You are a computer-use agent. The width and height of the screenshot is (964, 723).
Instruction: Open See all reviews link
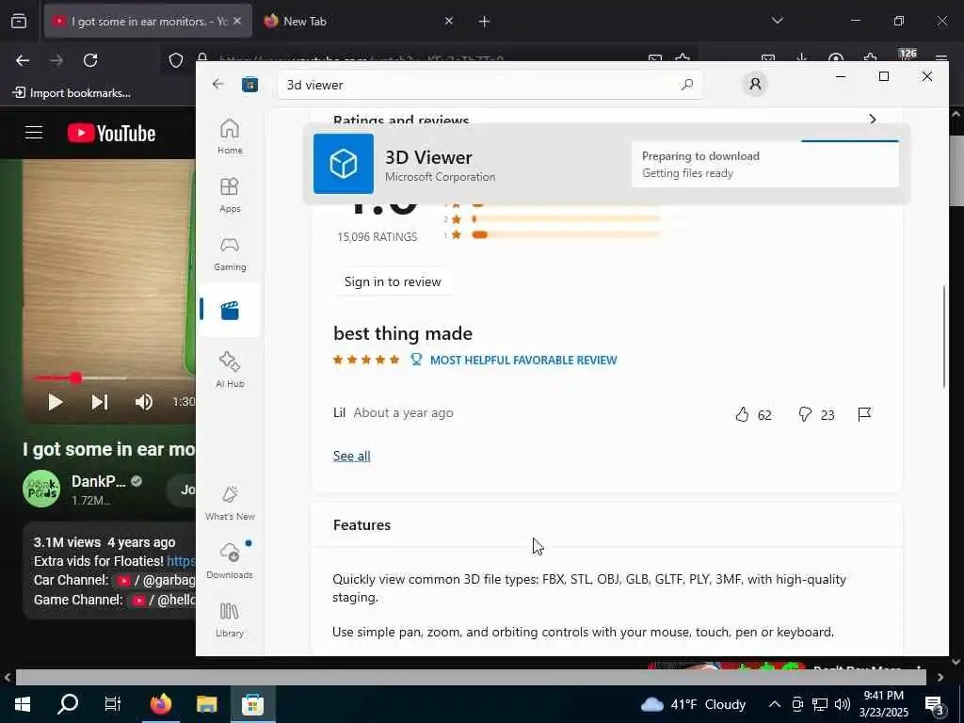tap(352, 456)
